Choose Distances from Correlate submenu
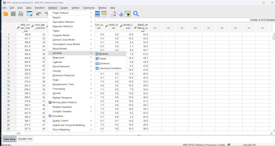The height and width of the screenshot is (146, 275). tap(111, 64)
